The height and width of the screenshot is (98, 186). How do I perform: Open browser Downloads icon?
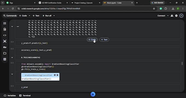click(x=173, y=8)
